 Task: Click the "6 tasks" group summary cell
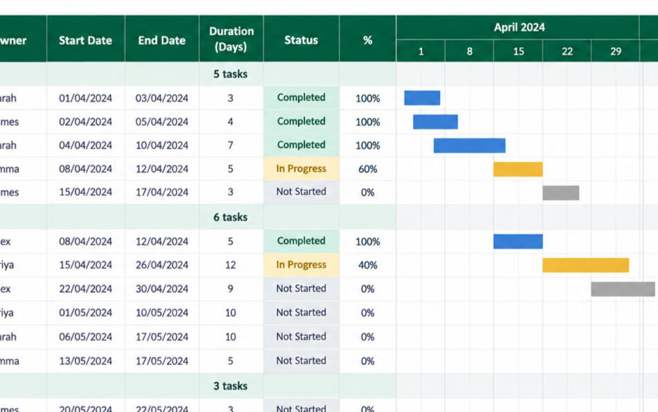(x=231, y=217)
